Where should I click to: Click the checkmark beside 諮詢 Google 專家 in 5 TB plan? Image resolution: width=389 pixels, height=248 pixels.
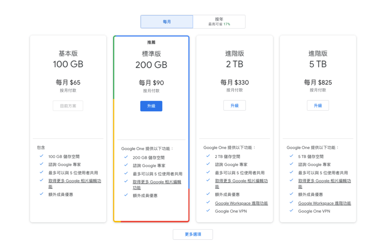291,165
